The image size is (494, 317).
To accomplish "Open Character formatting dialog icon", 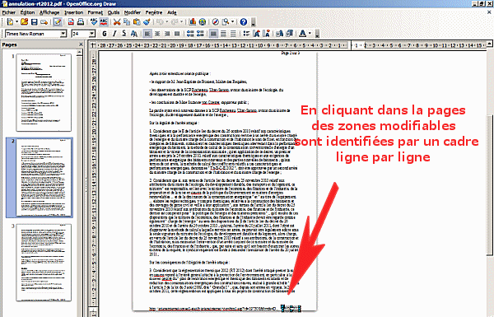I will pos(279,34).
